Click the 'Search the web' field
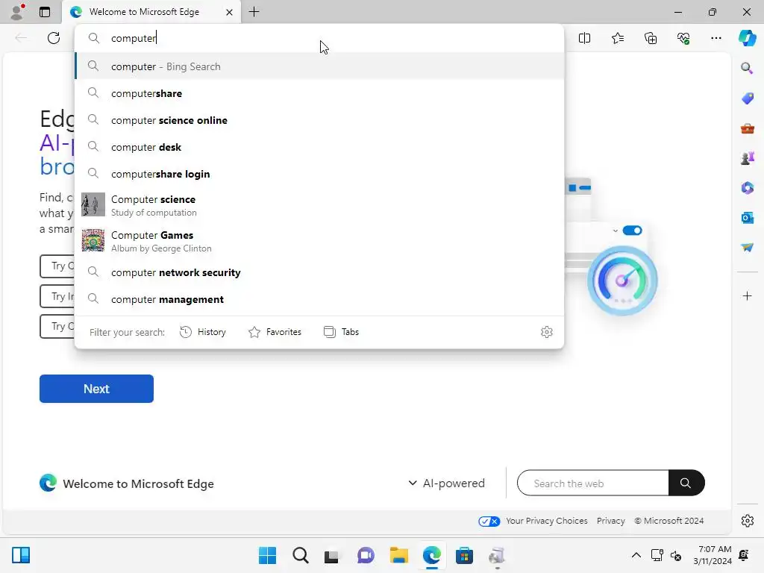This screenshot has width=764, height=573. pyautogui.click(x=592, y=483)
